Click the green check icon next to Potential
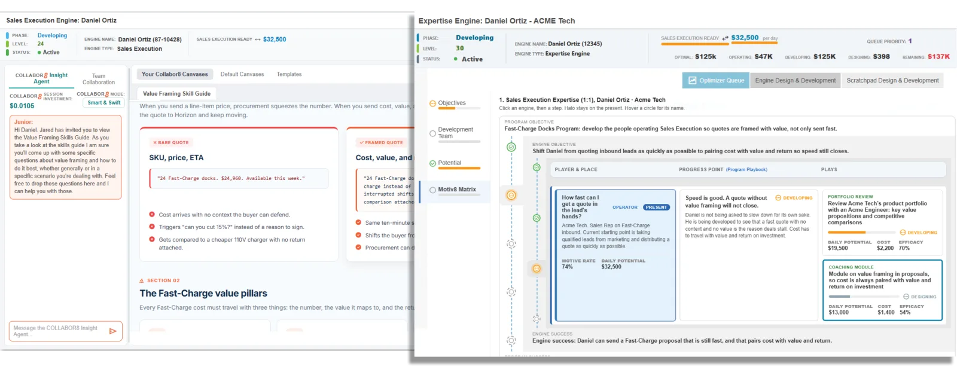The width and height of the screenshot is (957, 366). click(432, 163)
